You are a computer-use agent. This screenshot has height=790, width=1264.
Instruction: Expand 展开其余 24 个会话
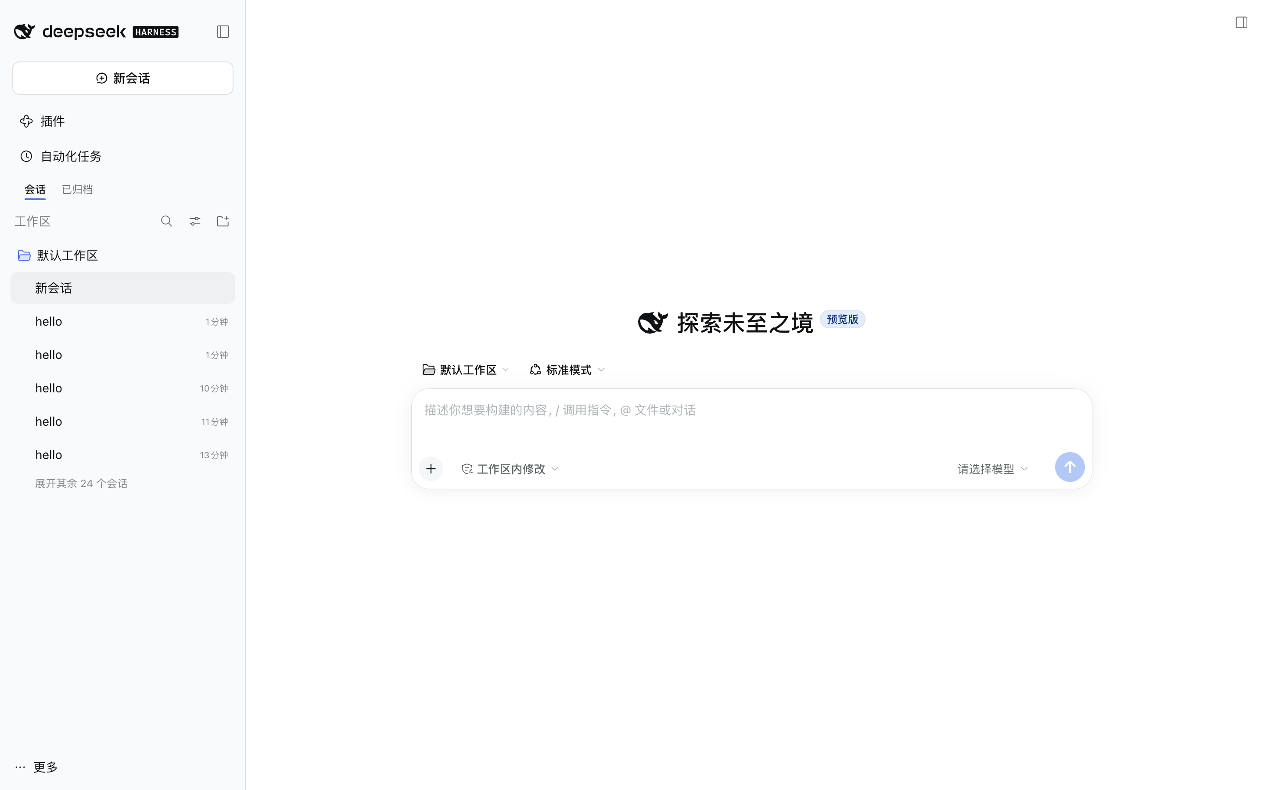pos(82,483)
